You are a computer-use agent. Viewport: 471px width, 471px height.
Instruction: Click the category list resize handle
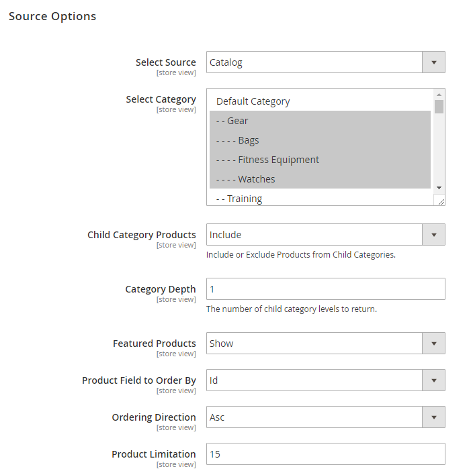[x=441, y=201]
